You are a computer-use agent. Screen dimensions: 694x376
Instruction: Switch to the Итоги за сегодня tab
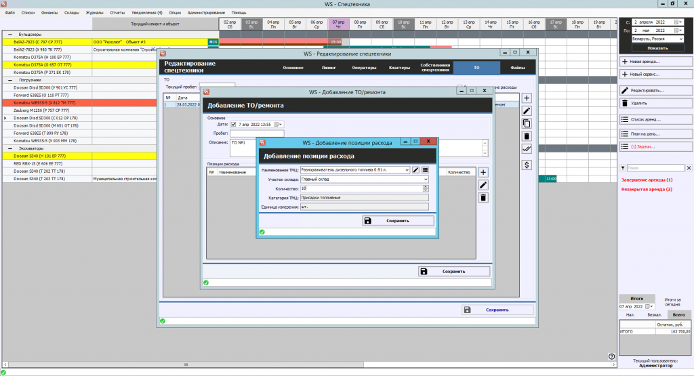(x=673, y=301)
